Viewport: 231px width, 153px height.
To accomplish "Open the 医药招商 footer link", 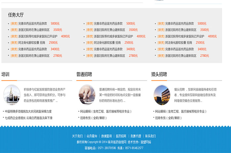I will point(121,136).
